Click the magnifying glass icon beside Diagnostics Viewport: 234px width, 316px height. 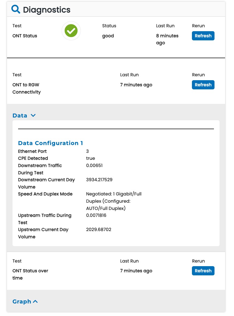(16, 9)
